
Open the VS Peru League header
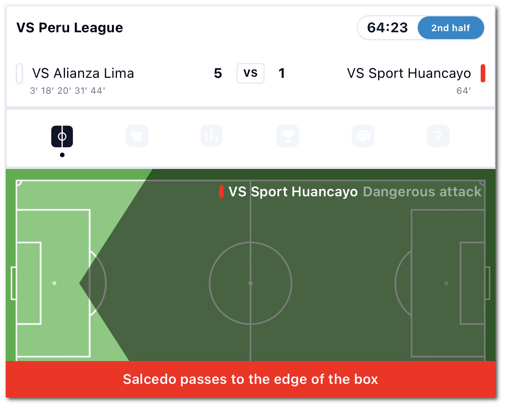click(x=69, y=27)
